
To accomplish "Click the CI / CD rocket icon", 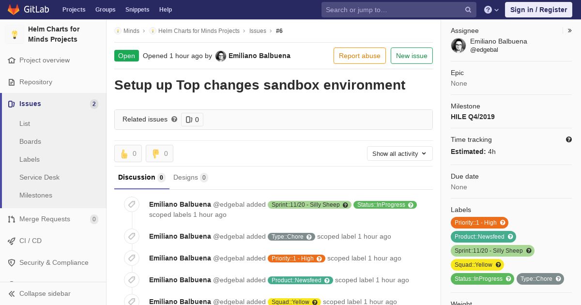I will (x=12, y=241).
